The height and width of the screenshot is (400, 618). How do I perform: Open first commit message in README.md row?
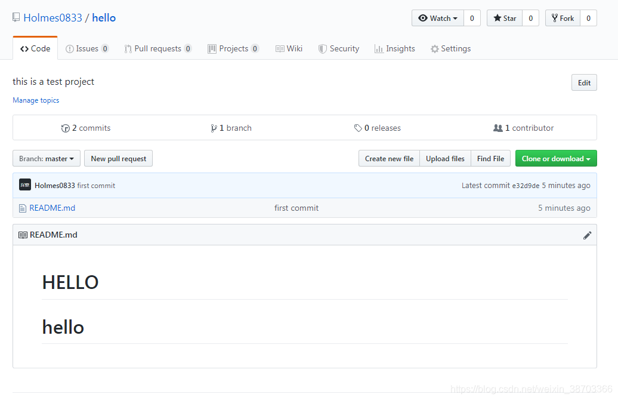pyautogui.click(x=296, y=208)
